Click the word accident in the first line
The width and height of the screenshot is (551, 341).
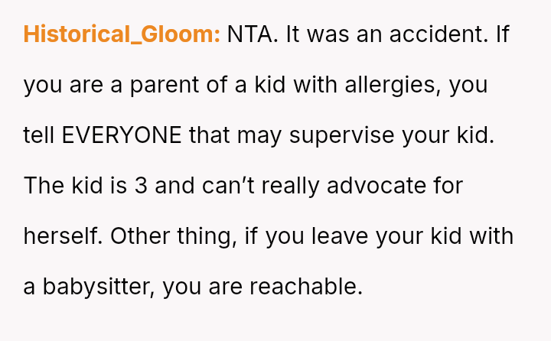436,34
